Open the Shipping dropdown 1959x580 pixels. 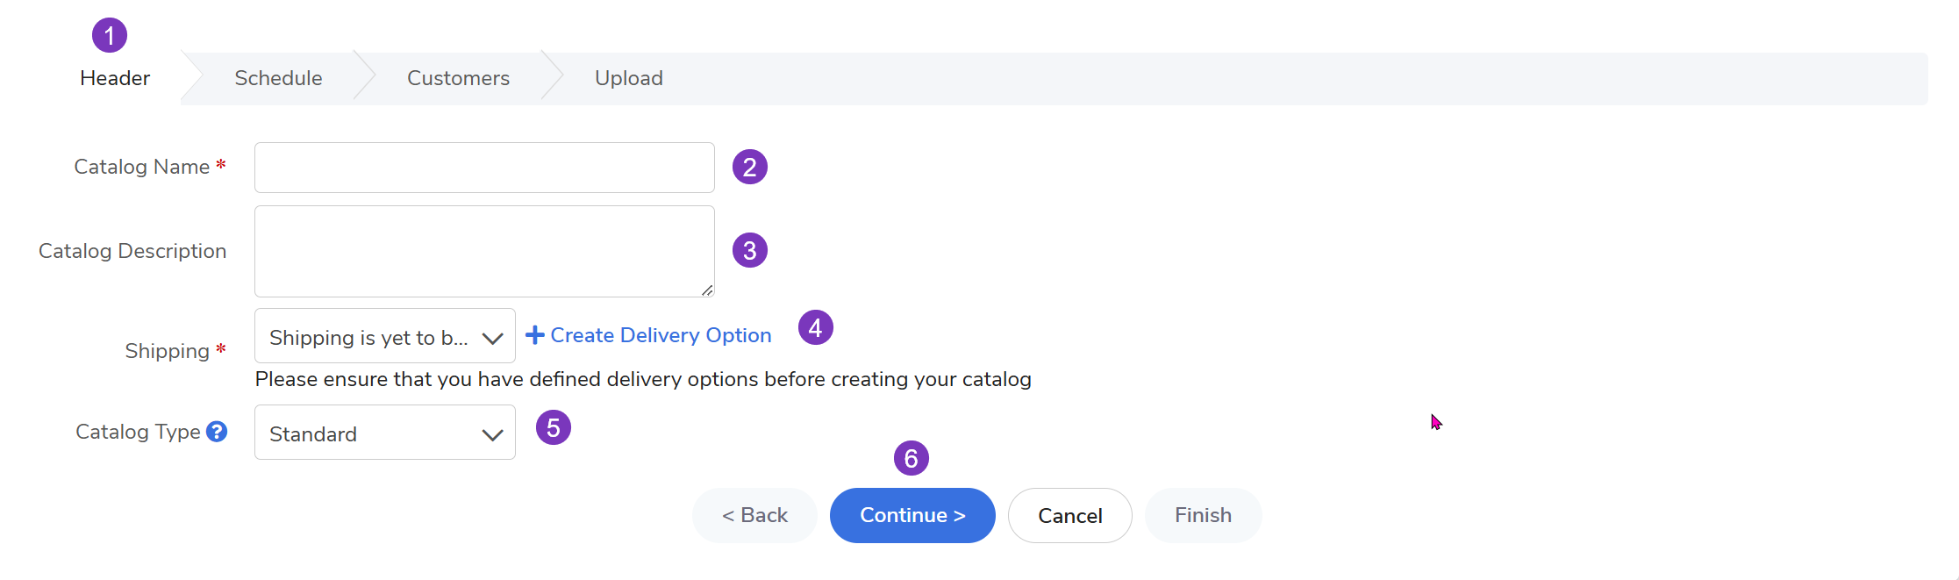(385, 337)
